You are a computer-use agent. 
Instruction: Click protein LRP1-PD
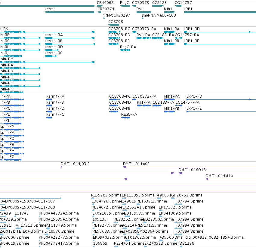point(194,96)
